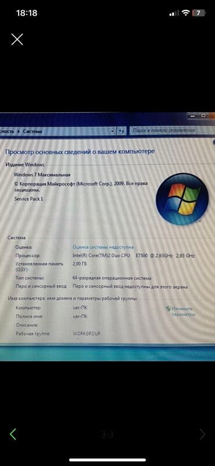Tap the Wi-Fi status icon
Viewport: 215px width, 466px height.
[x=186, y=13]
